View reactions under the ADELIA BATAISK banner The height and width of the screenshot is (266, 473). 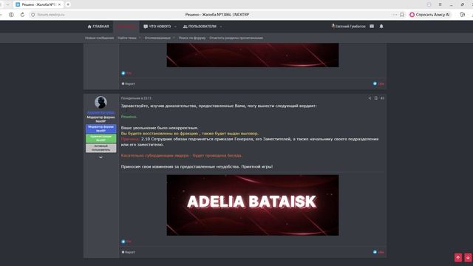click(126, 242)
